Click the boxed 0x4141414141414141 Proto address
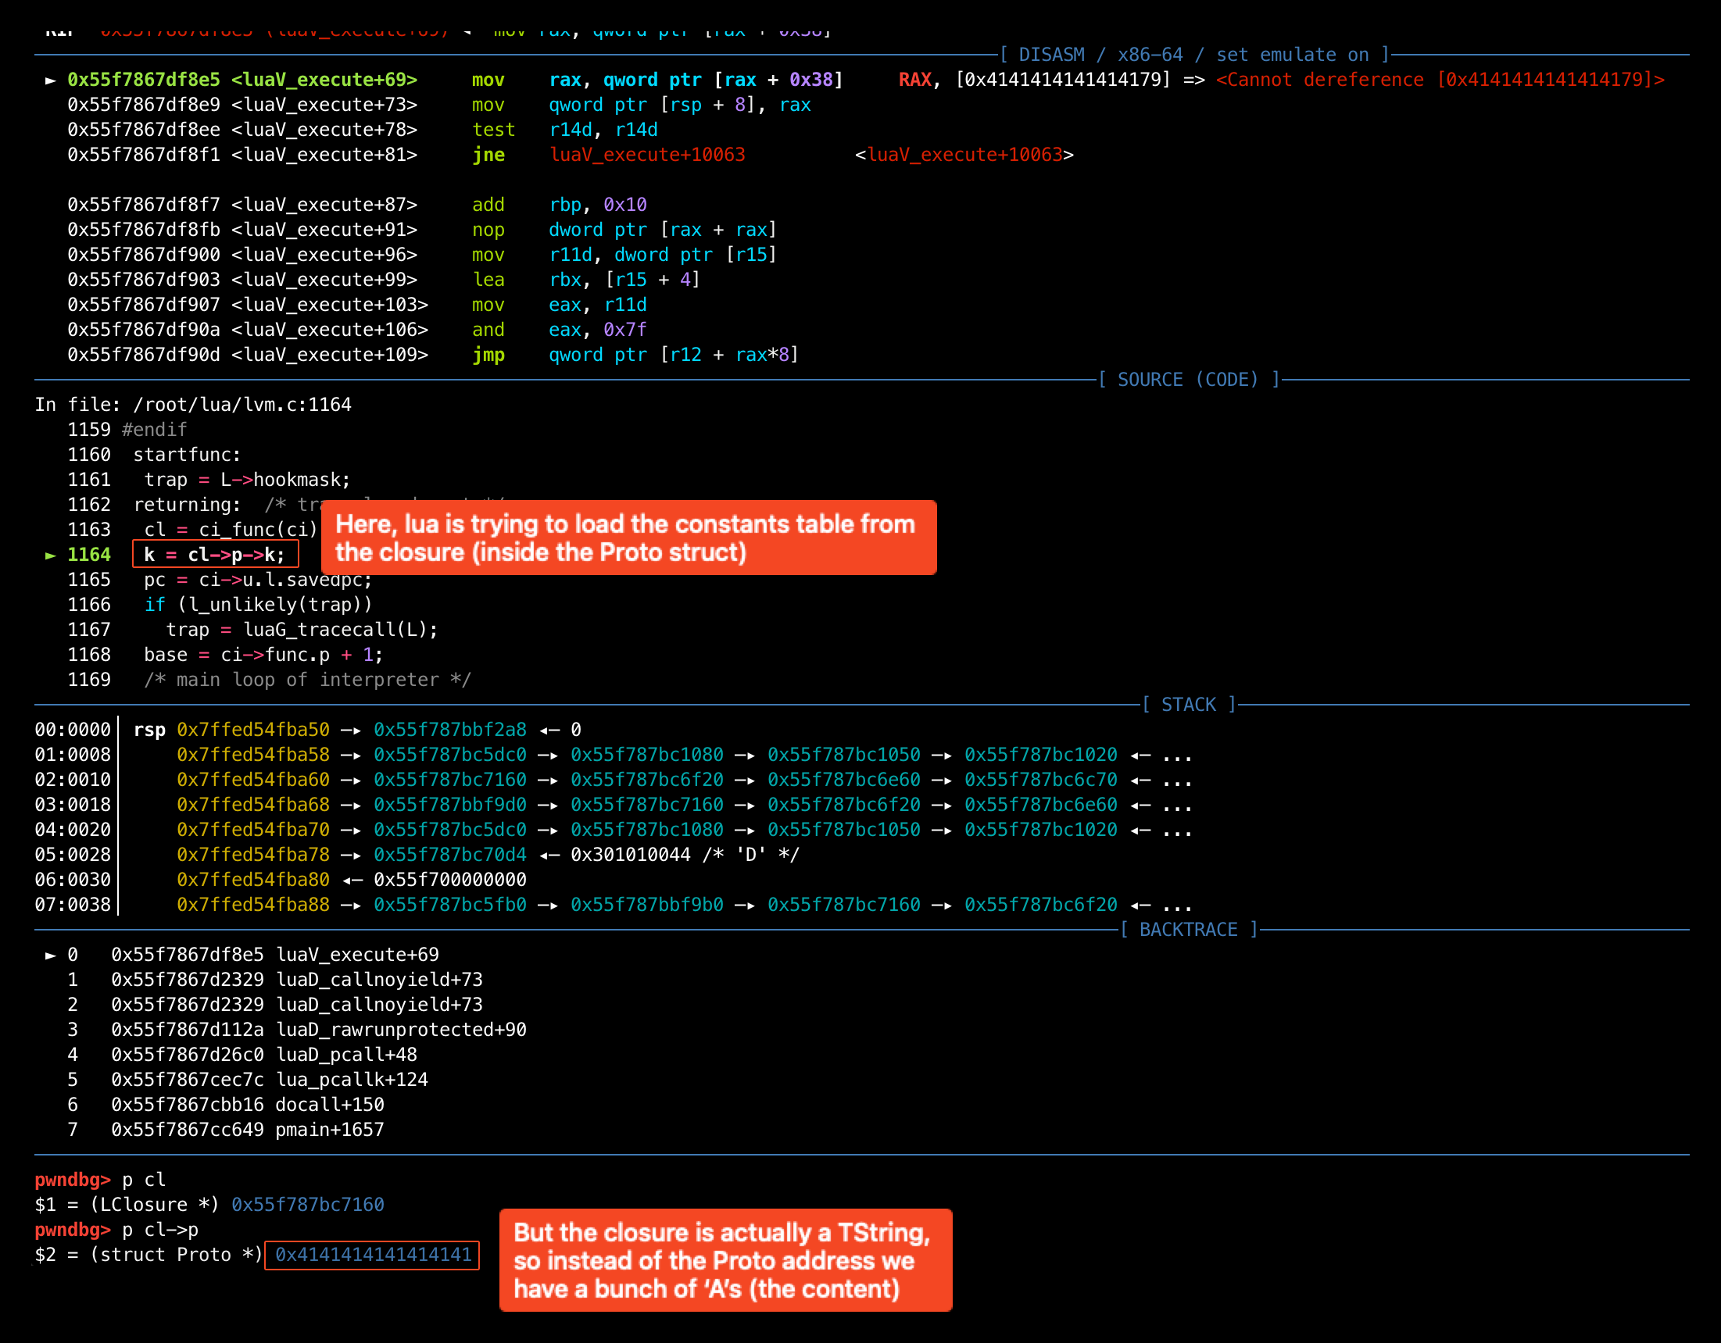1721x1343 pixels. [x=373, y=1255]
